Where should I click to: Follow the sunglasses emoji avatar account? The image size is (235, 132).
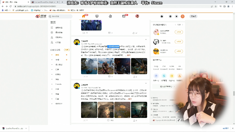[x=179, y=51]
